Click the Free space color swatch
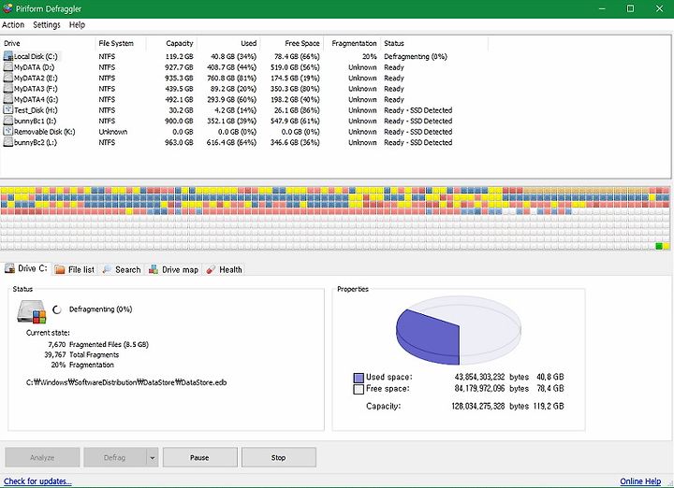The image size is (674, 488). coord(359,389)
